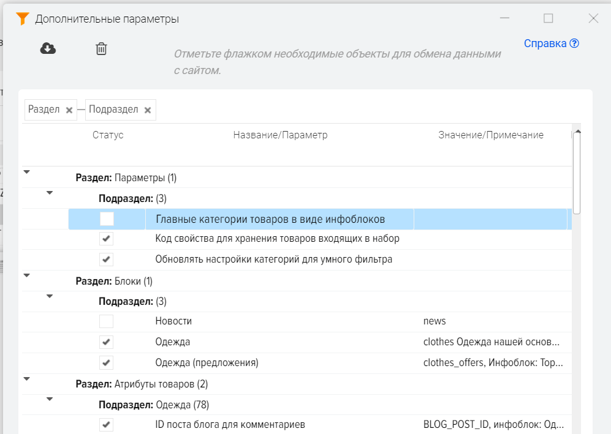Collapse the Подраздел: Одежда (78) subgroup
Viewport: 611px width, 434px height.
coord(50,399)
